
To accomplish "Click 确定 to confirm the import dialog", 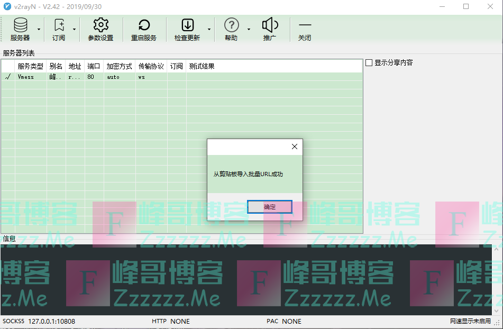I will (x=269, y=207).
